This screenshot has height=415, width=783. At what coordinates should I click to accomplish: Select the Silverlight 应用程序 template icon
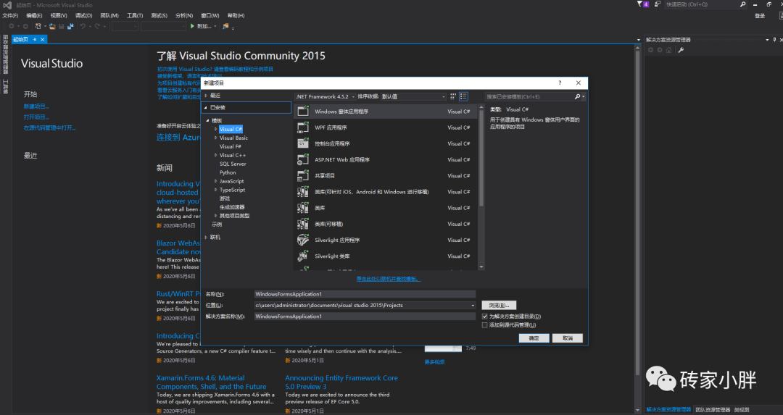click(x=303, y=240)
